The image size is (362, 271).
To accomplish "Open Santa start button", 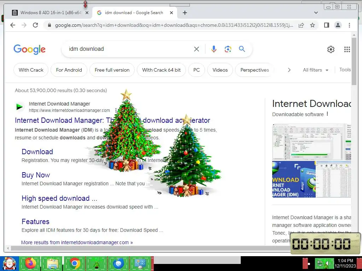I will pos(9,264).
